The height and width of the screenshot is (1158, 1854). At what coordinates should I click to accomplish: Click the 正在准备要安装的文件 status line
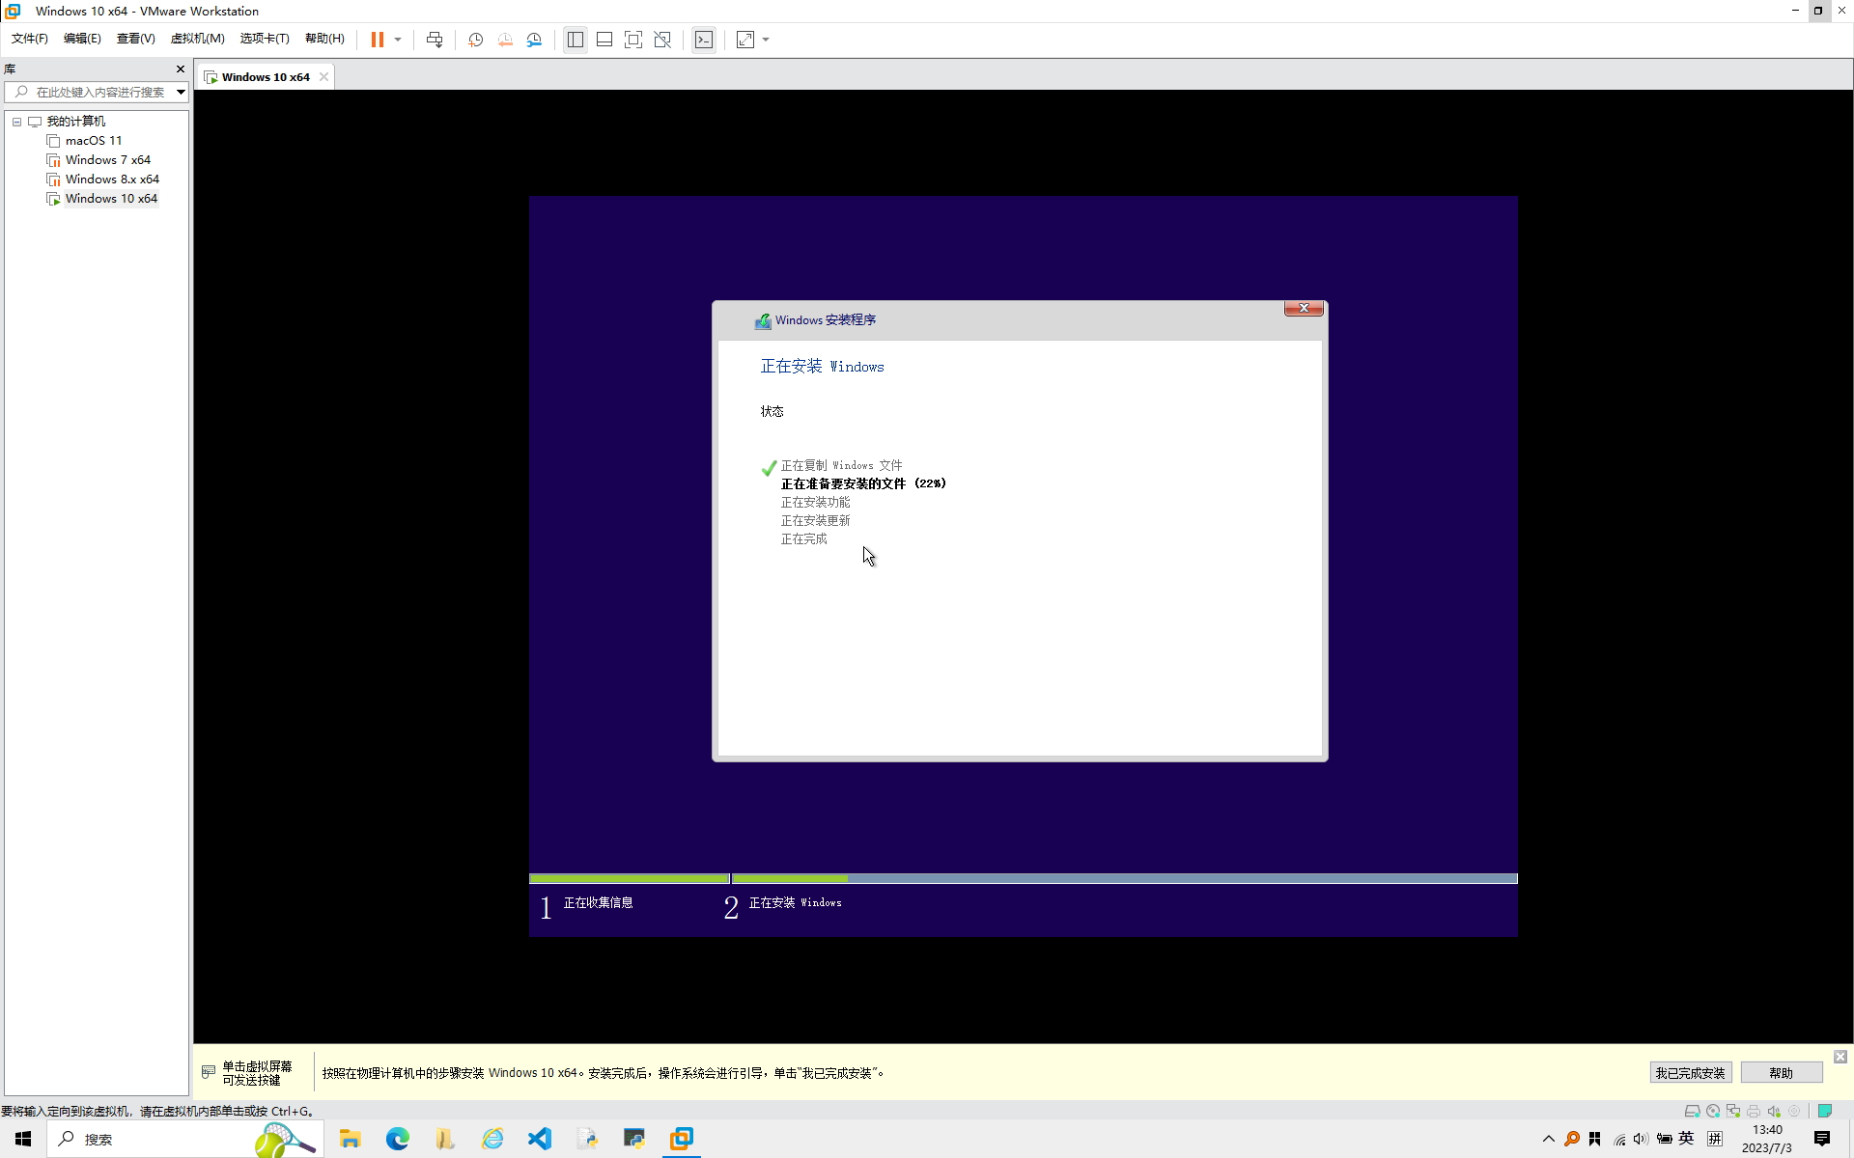863,483
